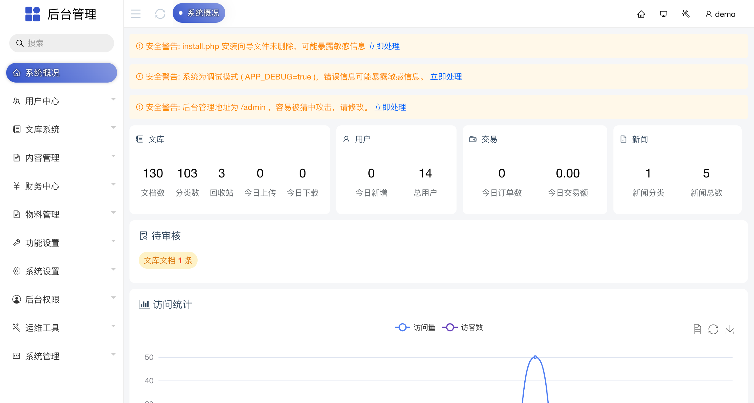This screenshot has width=754, height=403.
Task: Click the magic wand tool icon
Action: pos(686,14)
